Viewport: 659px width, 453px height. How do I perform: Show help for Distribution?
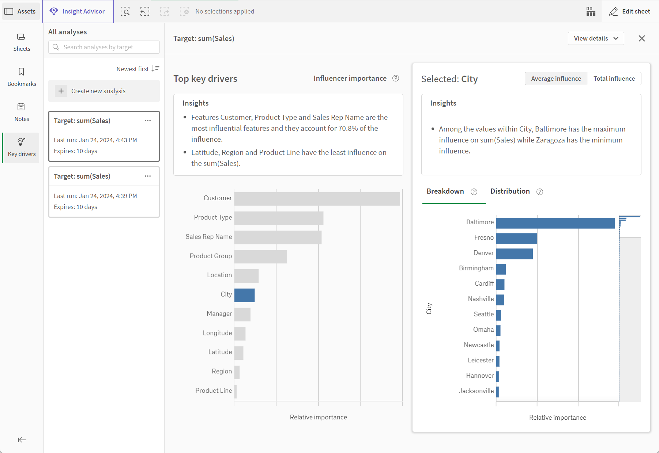coord(540,192)
